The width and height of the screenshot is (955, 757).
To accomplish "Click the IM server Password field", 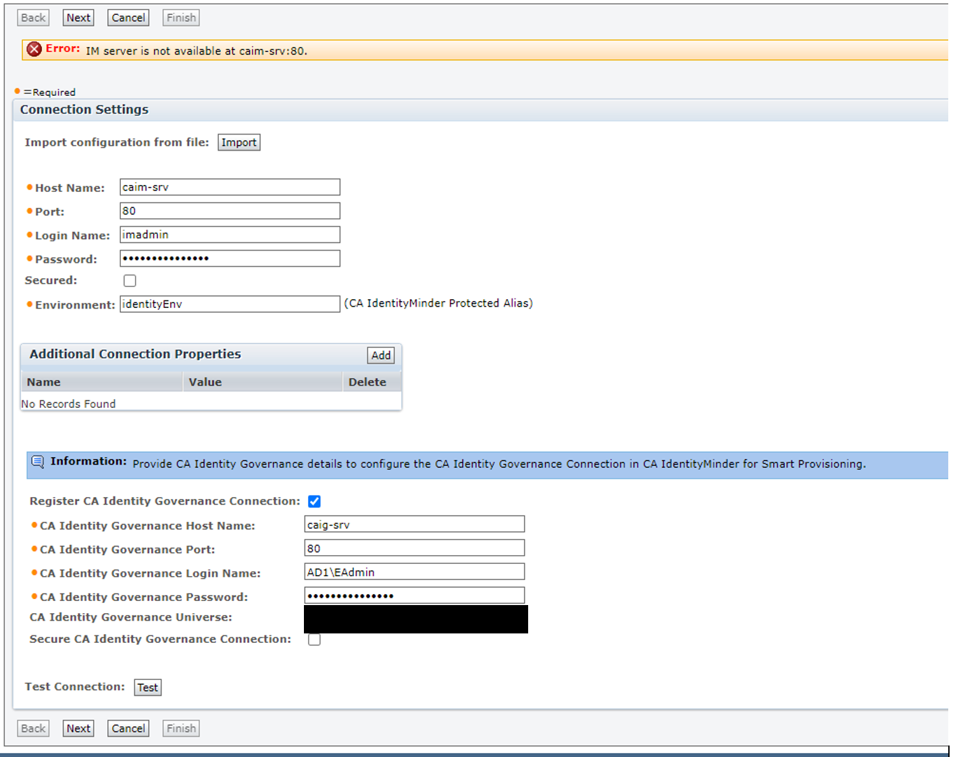I will pos(230,258).
